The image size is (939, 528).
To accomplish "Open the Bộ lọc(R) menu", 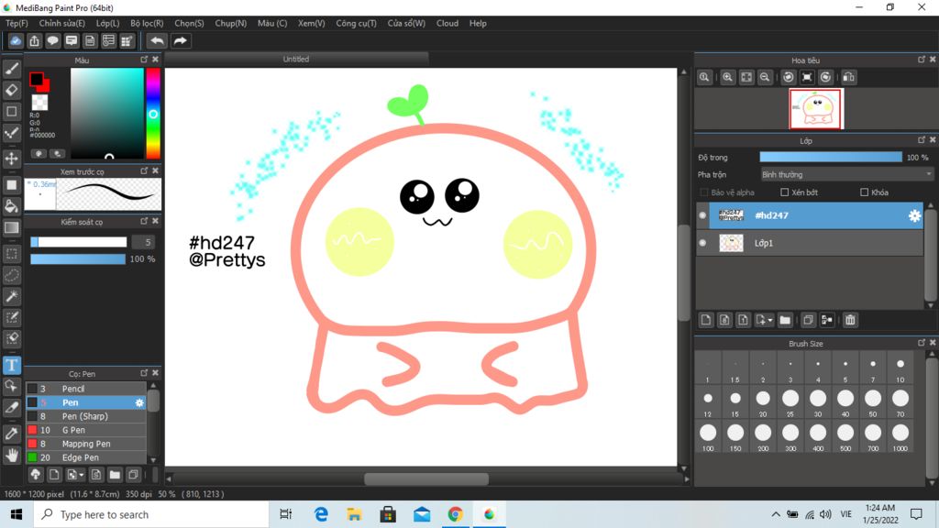I will click(x=147, y=23).
